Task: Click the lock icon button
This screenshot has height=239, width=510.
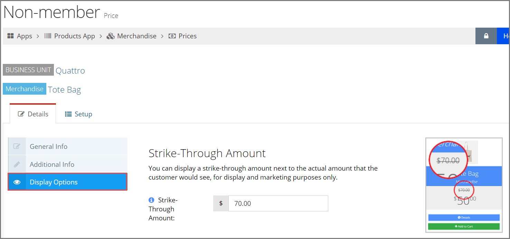Action: point(486,36)
